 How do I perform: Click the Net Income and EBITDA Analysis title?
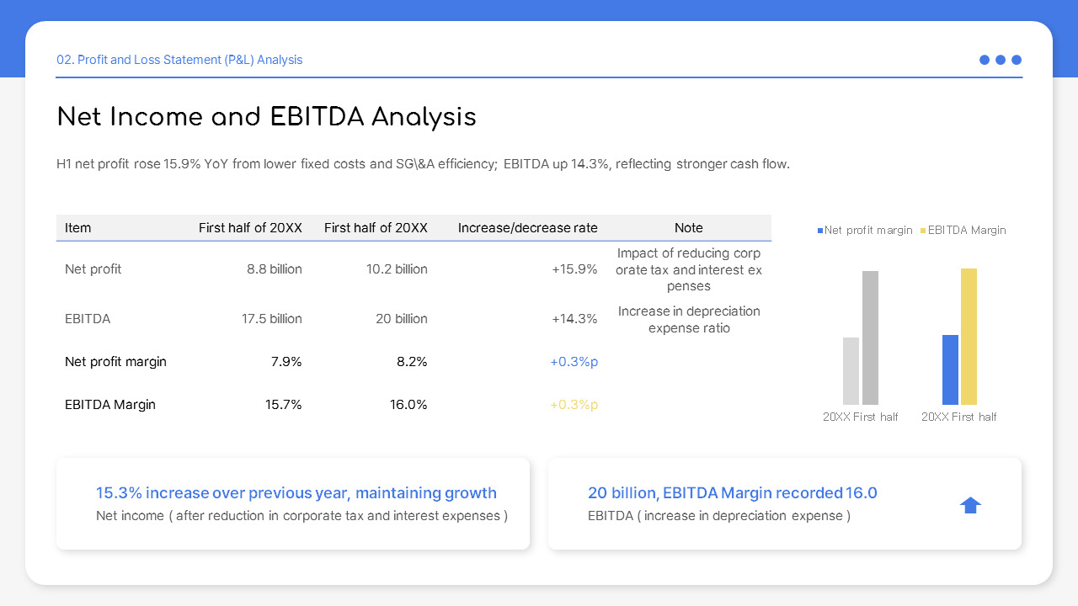[x=266, y=117]
